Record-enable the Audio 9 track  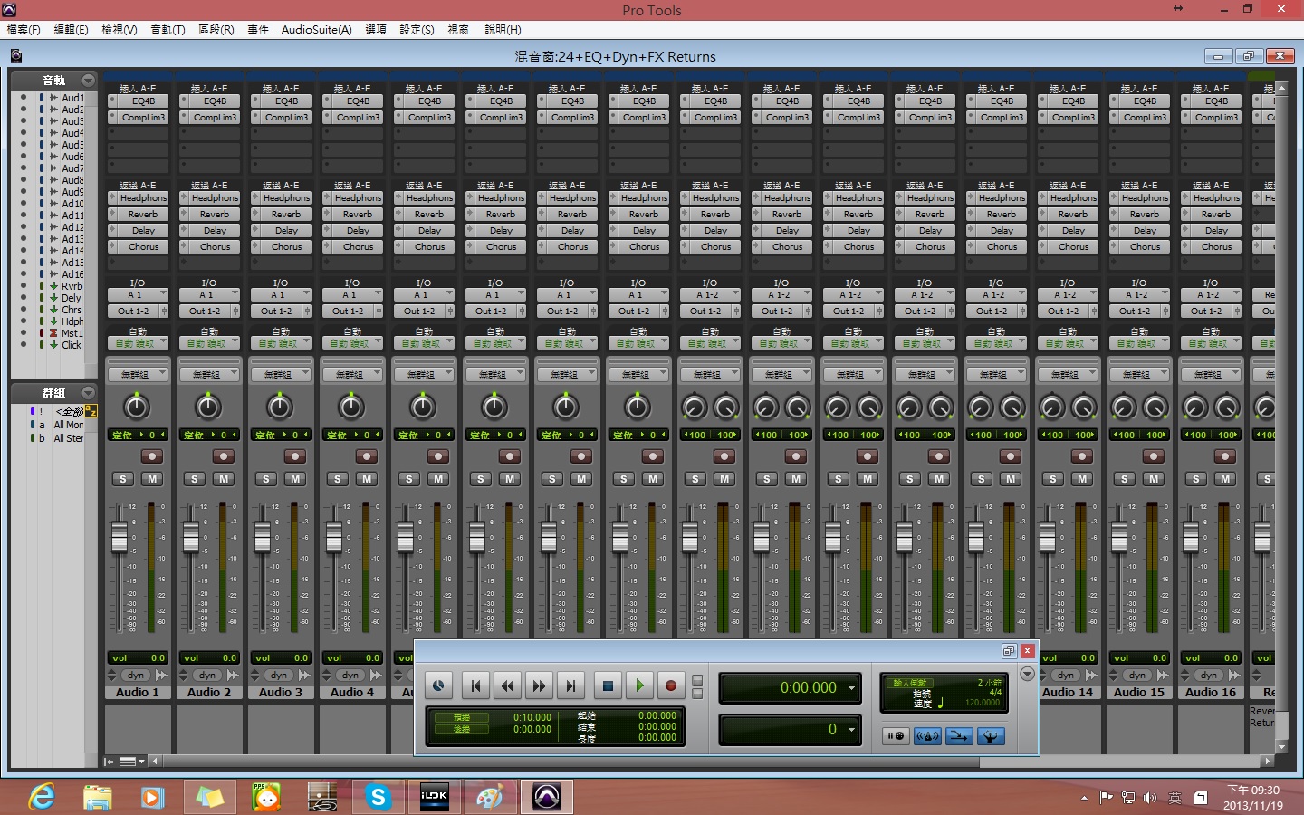tap(724, 456)
